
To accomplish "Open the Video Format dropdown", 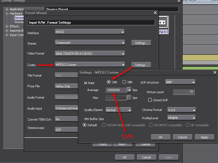I will pyautogui.click(x=90, y=53).
